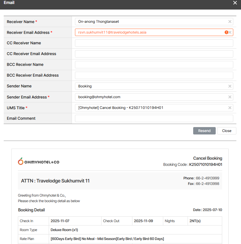Select booking code K25071010194H01 in preview
Viewport: 241px width, 244px height.
coord(206,165)
